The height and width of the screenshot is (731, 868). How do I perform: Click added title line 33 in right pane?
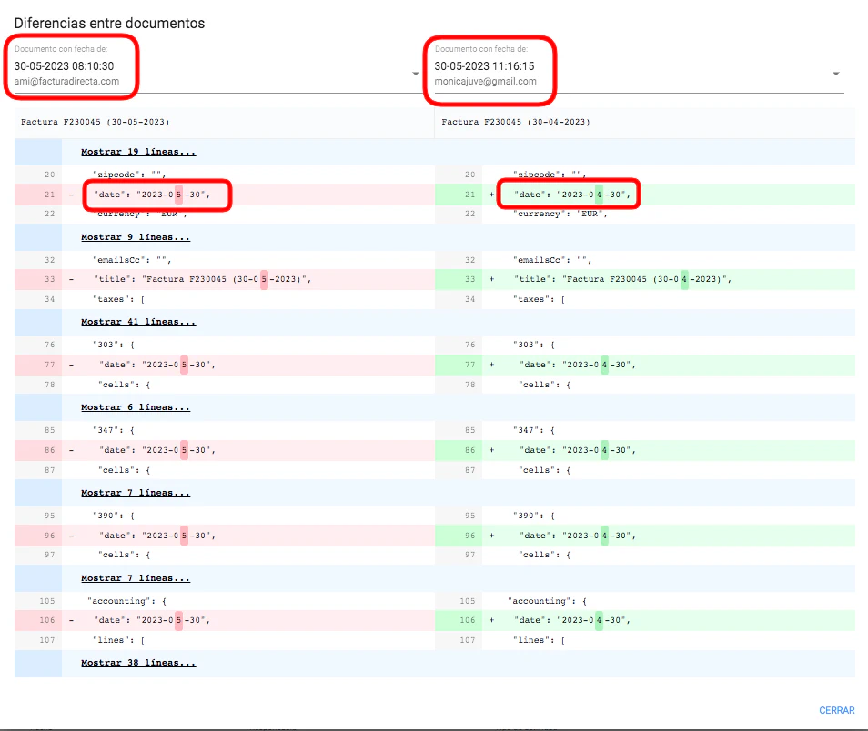[x=621, y=279]
